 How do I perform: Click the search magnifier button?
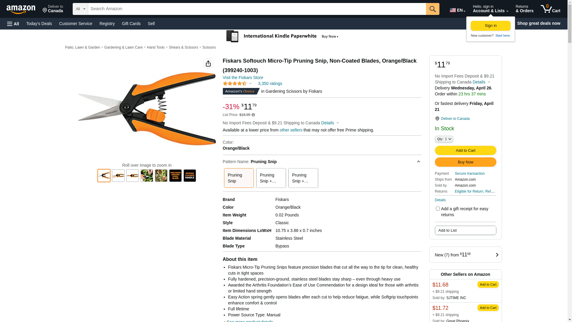(432, 9)
